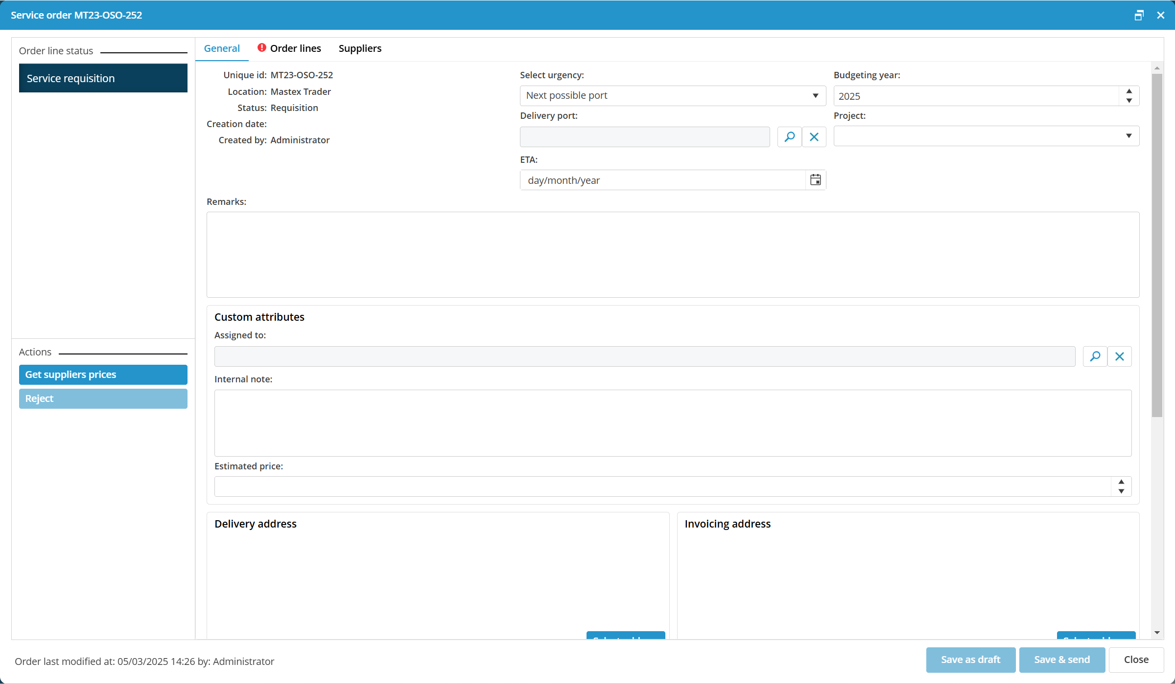Click the ETA date input field

click(663, 180)
